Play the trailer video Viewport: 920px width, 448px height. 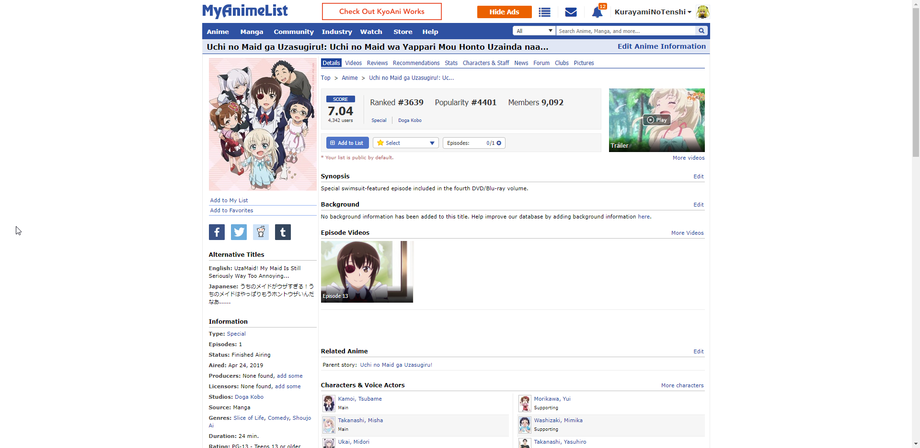(656, 120)
